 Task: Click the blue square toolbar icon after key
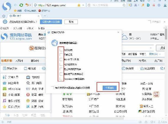point(149,5)
